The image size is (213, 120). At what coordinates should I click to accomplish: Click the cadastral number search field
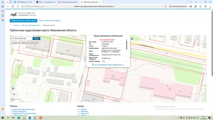(x=22, y=39)
